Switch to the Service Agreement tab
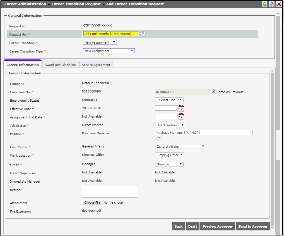This screenshot has height=236, width=284. tap(96, 65)
